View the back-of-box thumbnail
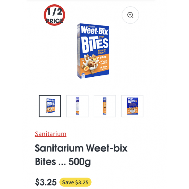The height and width of the screenshot is (189, 189). pos(132,106)
